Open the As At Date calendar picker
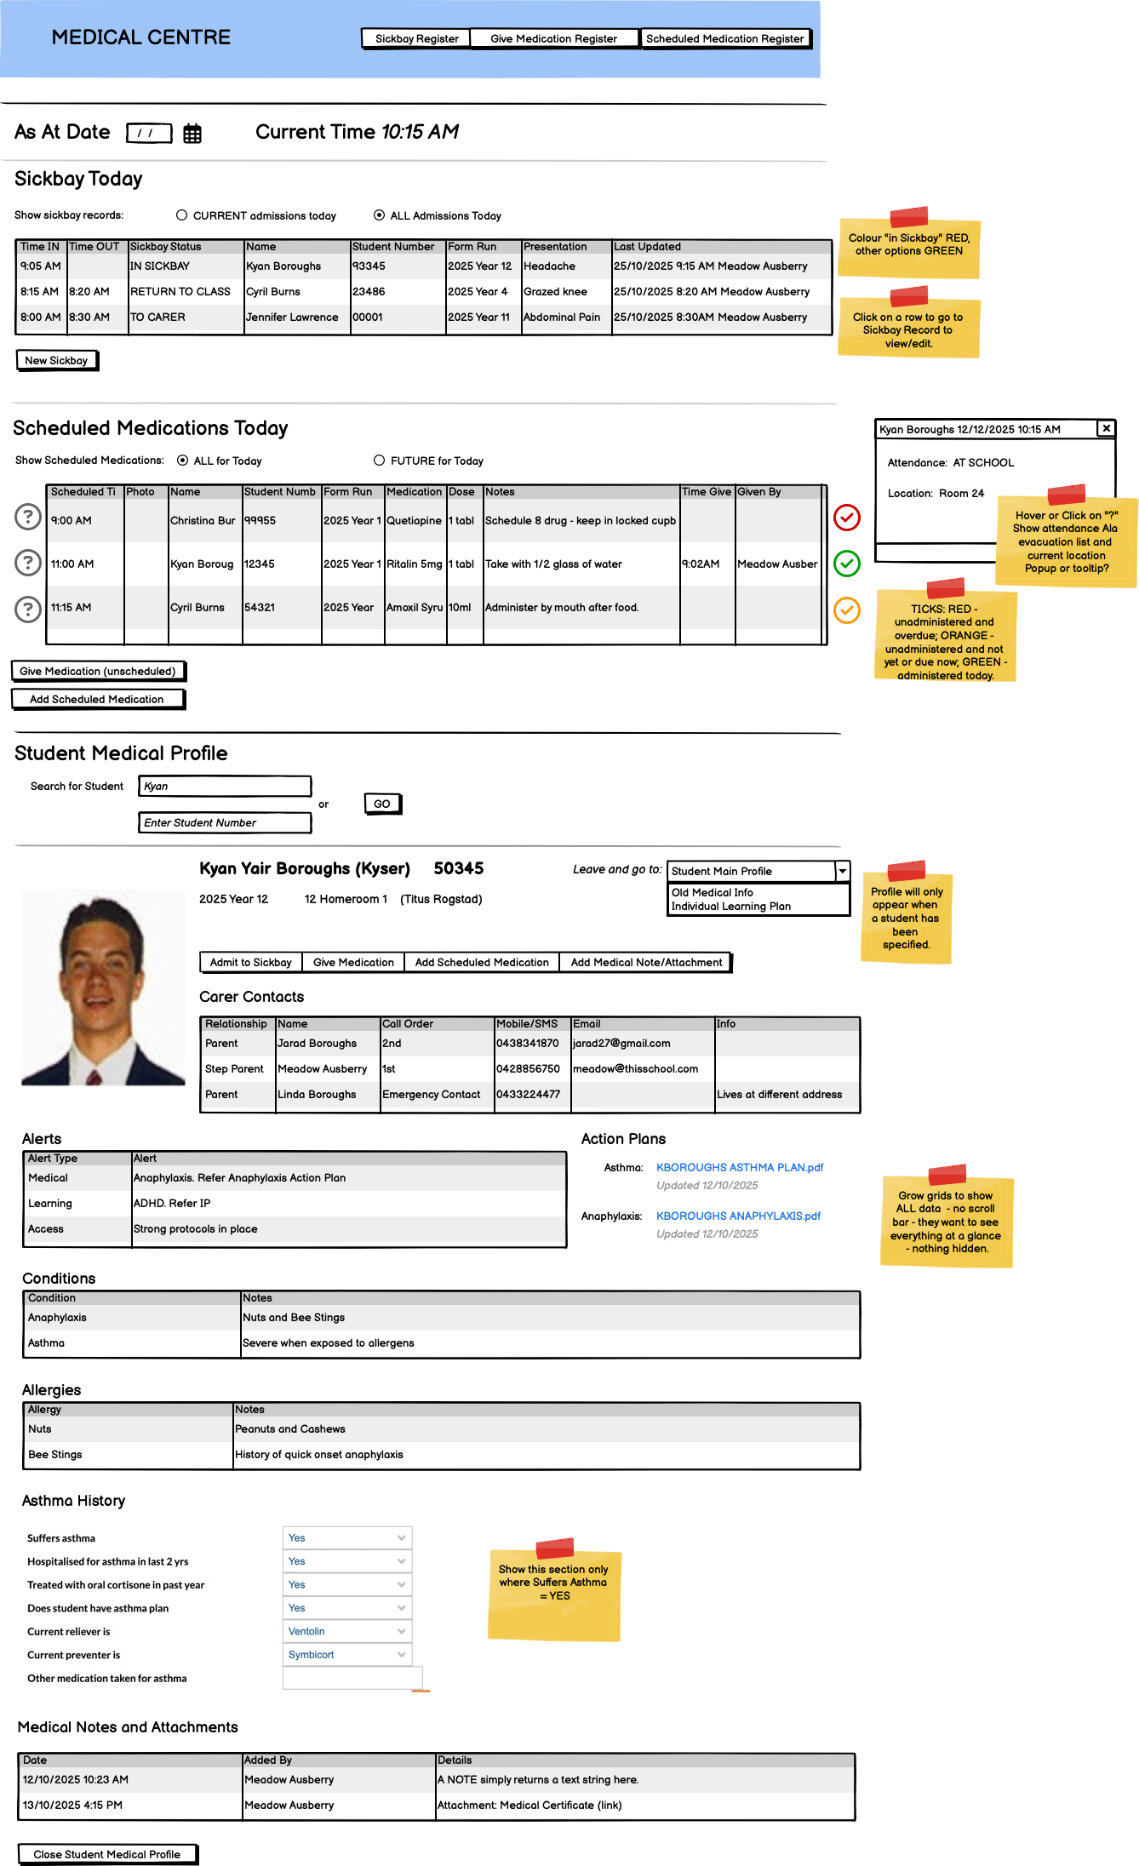 coord(192,134)
